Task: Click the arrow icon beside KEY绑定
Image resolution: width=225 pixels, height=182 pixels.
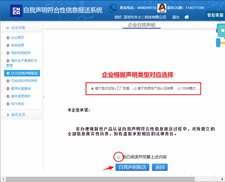Action: [8, 104]
